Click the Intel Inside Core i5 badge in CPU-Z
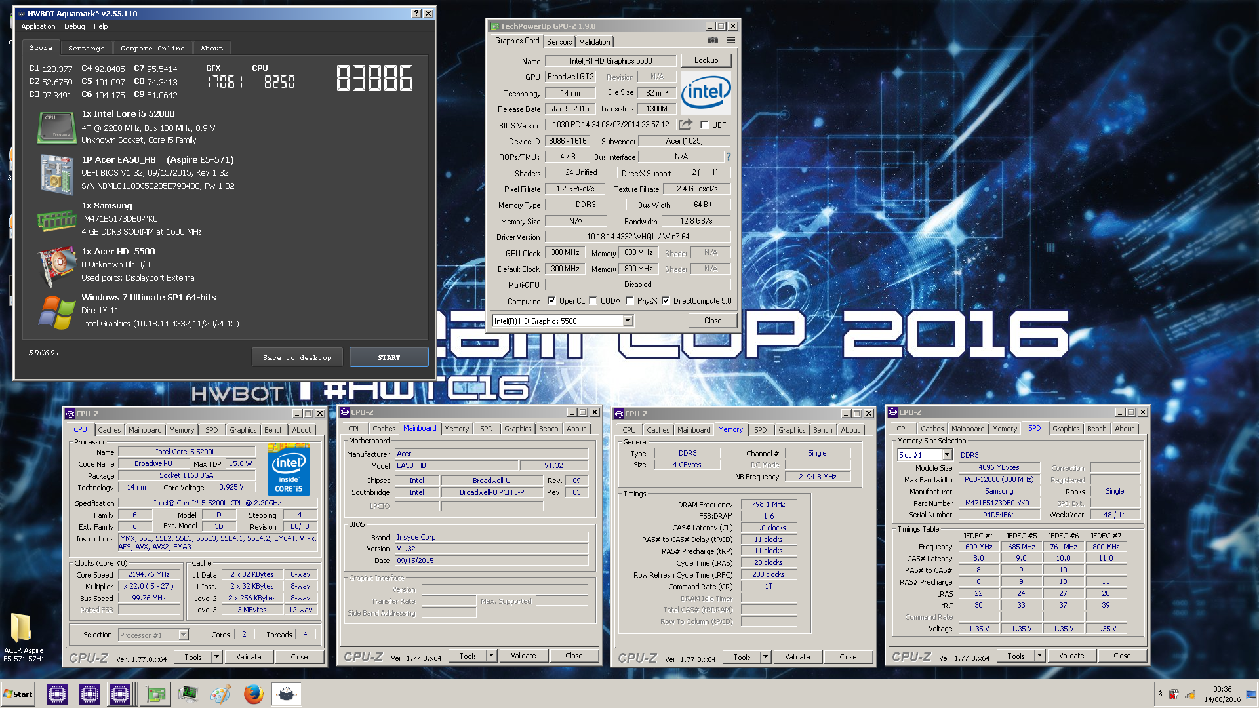The image size is (1259, 708). tap(289, 469)
